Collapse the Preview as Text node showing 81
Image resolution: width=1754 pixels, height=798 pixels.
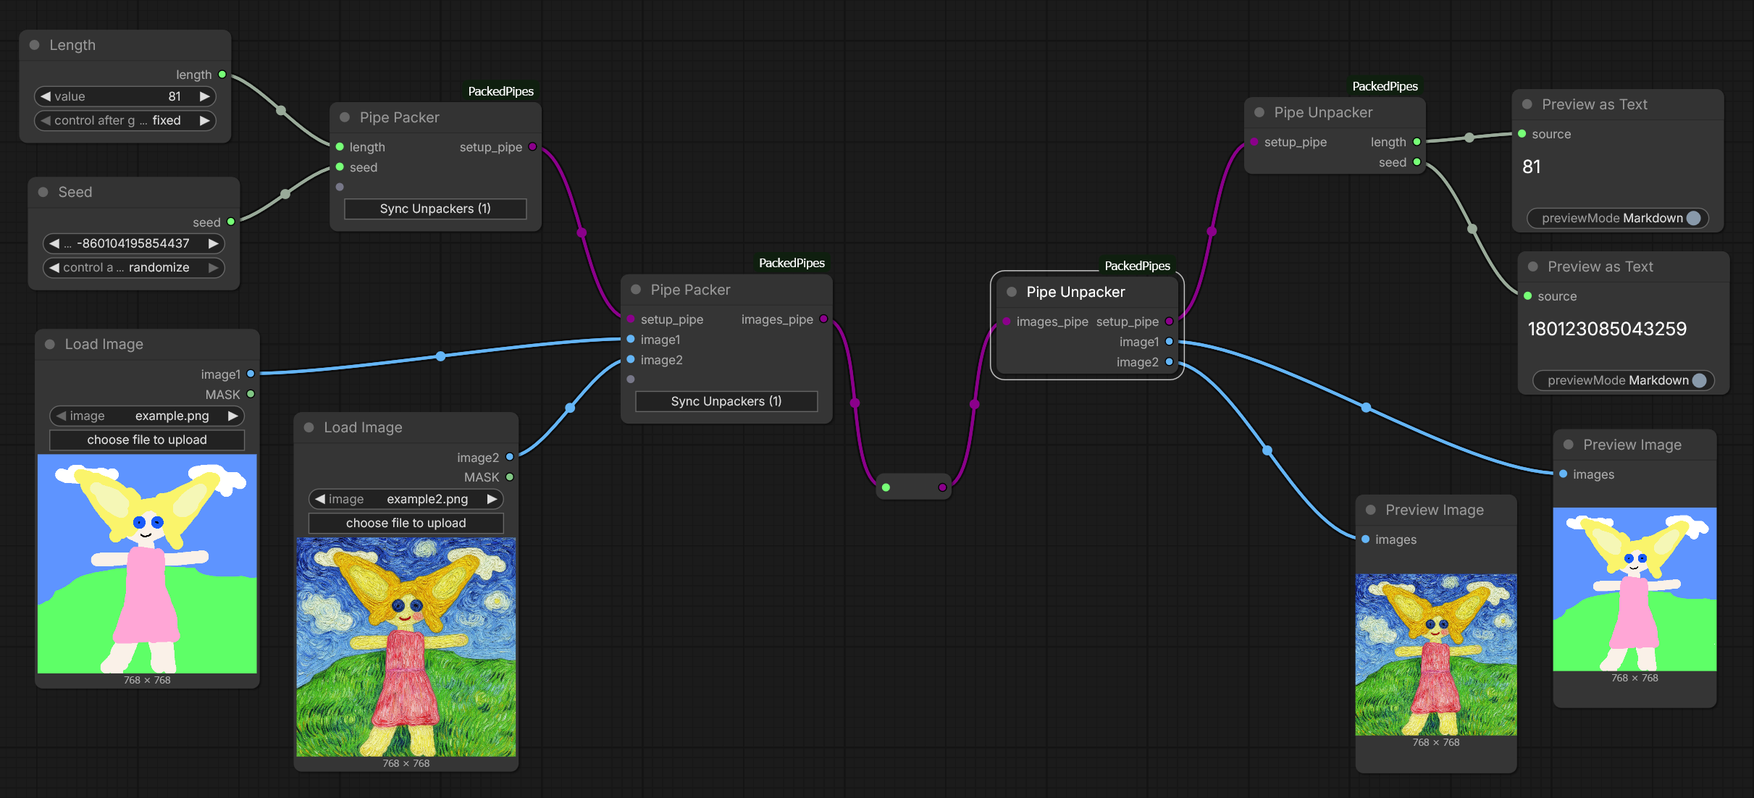pyautogui.click(x=1527, y=104)
